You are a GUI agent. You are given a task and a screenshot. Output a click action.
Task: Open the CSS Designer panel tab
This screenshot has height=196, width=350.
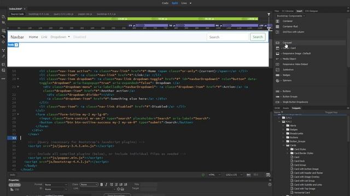(x=311, y=11)
